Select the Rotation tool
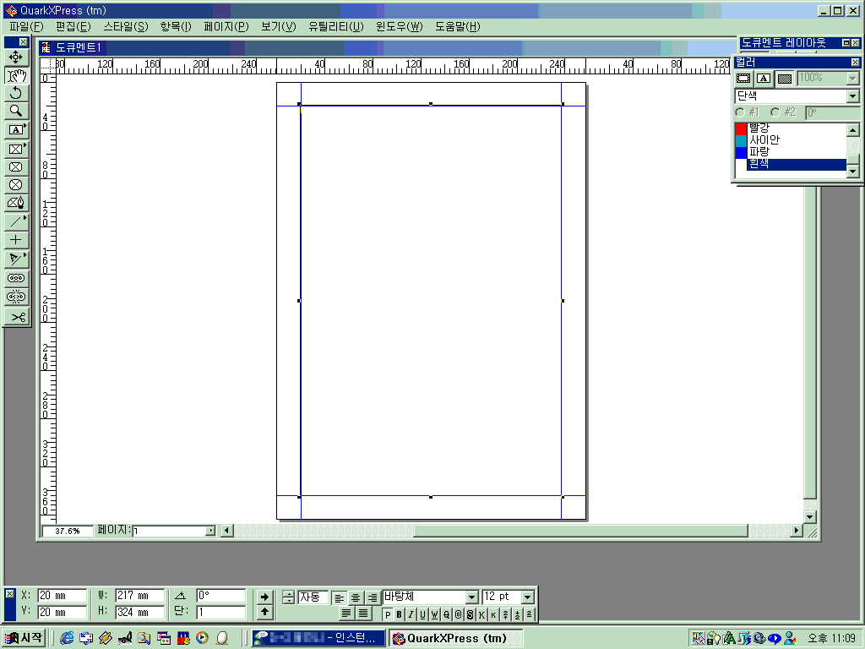The height and width of the screenshot is (649, 865). pyautogui.click(x=16, y=94)
